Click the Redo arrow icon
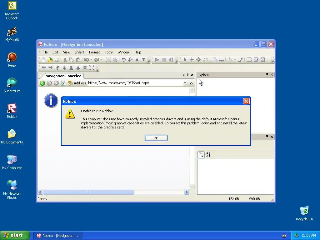320x240 pixels. pyautogui.click(x=97, y=60)
